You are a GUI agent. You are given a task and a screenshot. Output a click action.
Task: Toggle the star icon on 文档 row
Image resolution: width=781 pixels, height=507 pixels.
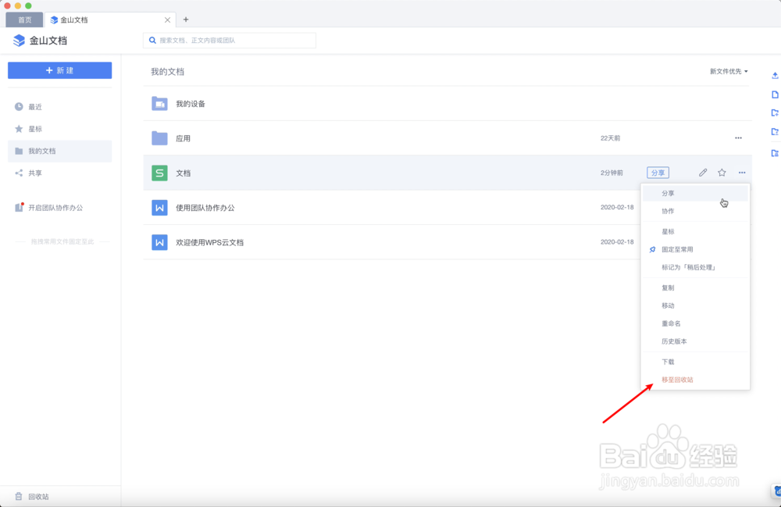(722, 173)
